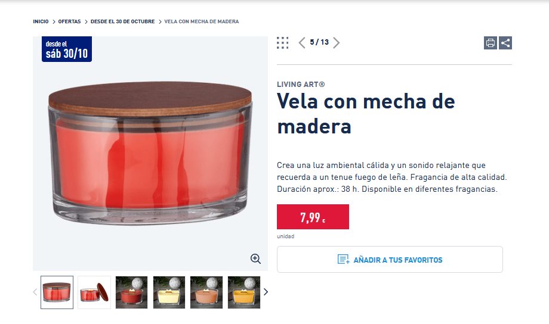The image size is (549, 324).
Task: Print this product page
Action: [x=491, y=43]
